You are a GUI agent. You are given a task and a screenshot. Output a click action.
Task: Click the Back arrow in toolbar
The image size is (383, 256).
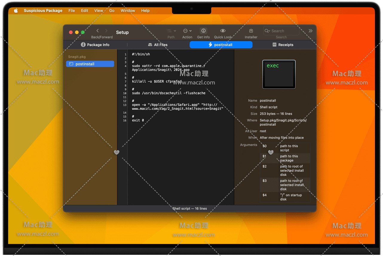tap(97, 31)
